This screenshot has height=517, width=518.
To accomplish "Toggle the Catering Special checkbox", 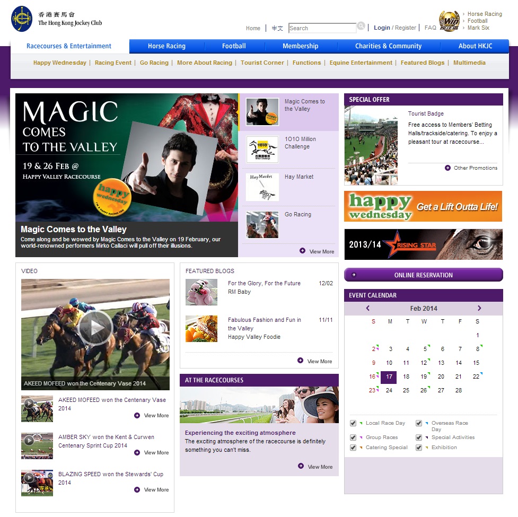I will [353, 448].
